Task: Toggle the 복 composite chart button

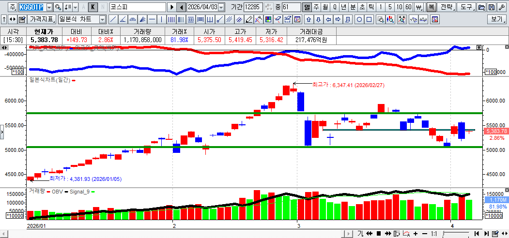Action: 431,7
